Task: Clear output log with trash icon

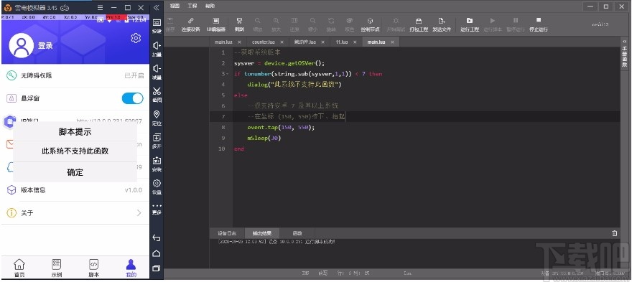Action: click(x=614, y=233)
